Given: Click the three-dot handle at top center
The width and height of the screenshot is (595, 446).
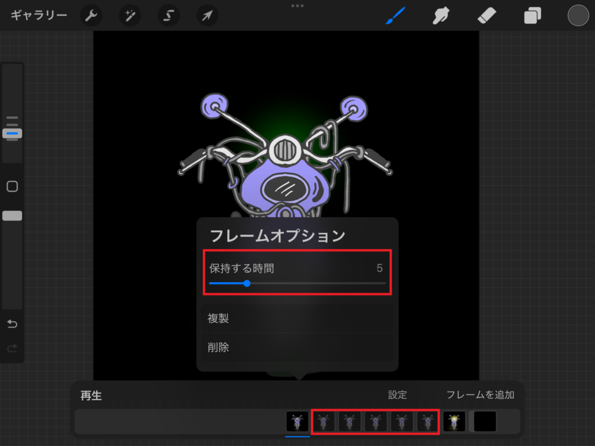Looking at the screenshot, I should (297, 6).
